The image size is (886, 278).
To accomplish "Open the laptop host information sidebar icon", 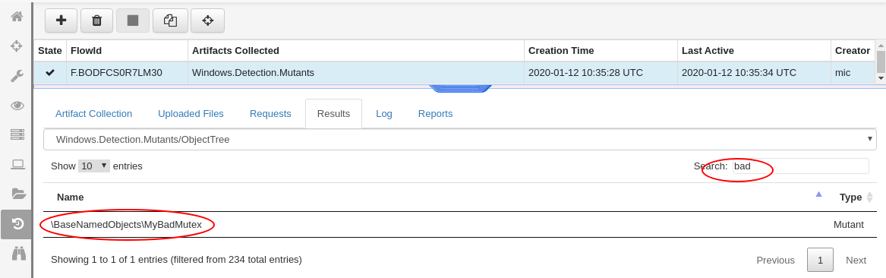I will (x=17, y=164).
